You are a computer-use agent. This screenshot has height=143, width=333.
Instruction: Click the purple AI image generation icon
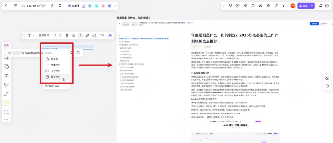click(x=84, y=6)
